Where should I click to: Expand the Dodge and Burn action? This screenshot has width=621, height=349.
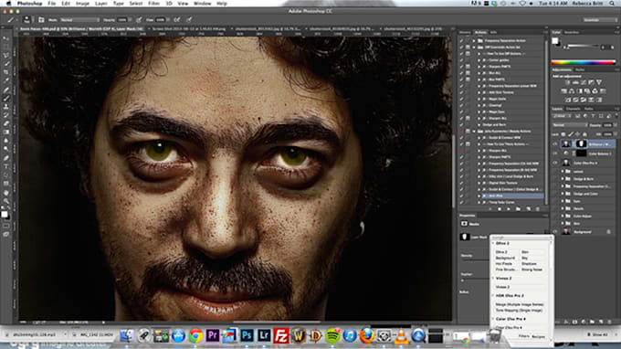(479, 124)
